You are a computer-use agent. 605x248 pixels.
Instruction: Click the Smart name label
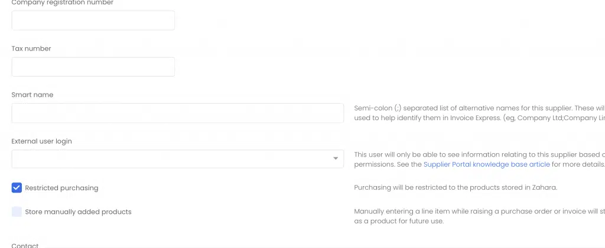tap(32, 95)
